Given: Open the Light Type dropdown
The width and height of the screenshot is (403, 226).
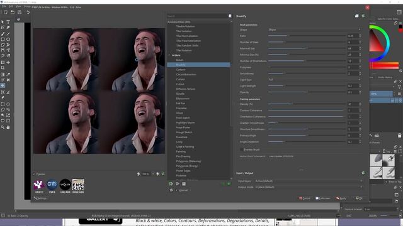Looking at the screenshot, I should [315, 80].
